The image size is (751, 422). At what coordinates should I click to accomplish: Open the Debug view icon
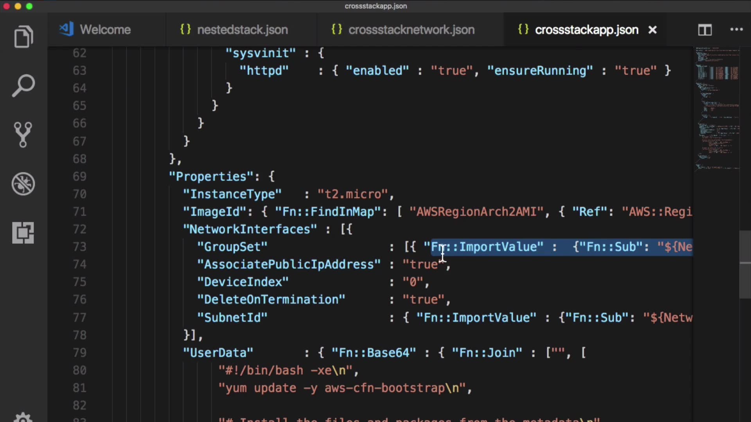(x=23, y=184)
